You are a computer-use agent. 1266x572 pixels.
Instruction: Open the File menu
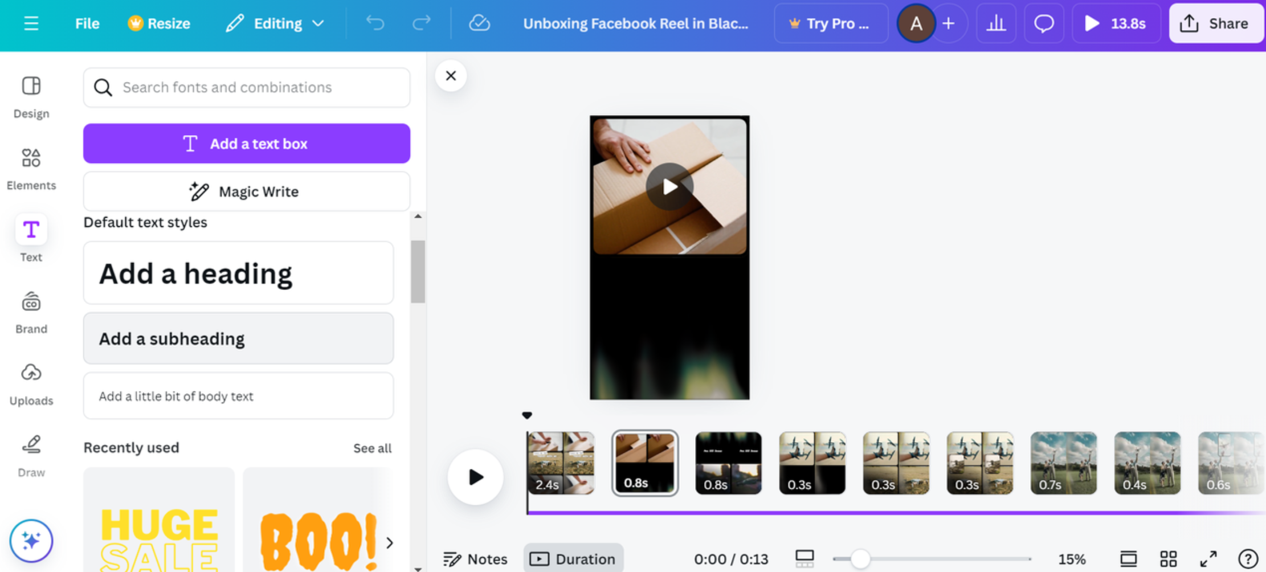pyautogui.click(x=87, y=23)
